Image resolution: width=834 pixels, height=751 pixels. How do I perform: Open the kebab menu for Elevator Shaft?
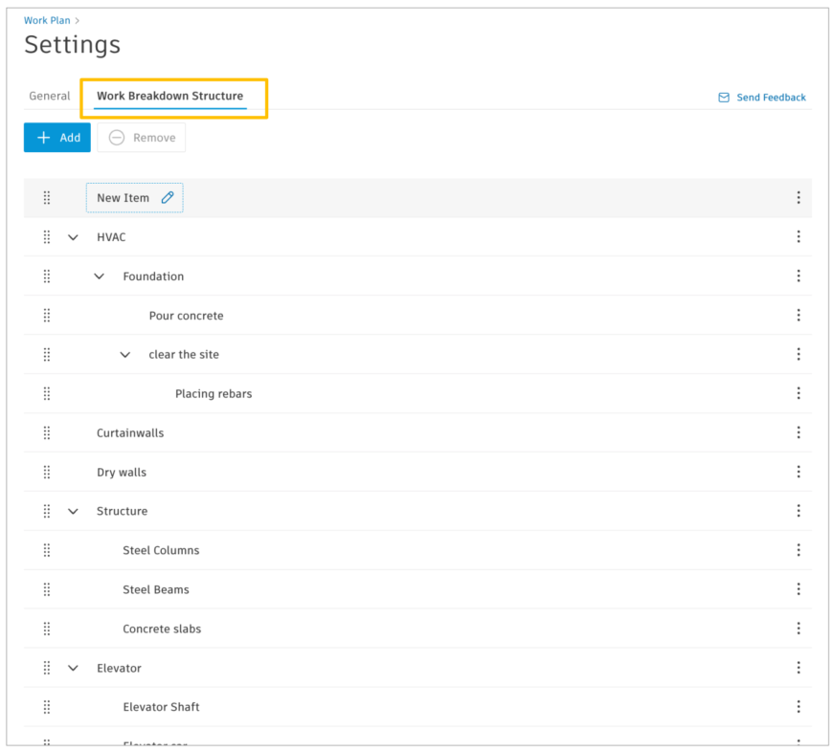point(799,707)
